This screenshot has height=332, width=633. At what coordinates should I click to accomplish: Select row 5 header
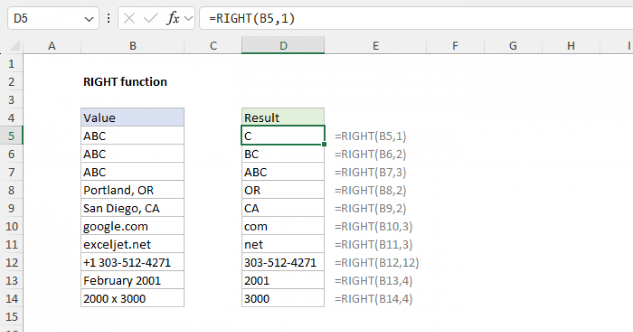13,136
